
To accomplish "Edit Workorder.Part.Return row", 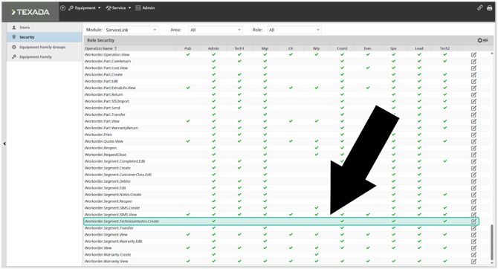I will pyautogui.click(x=473, y=94).
